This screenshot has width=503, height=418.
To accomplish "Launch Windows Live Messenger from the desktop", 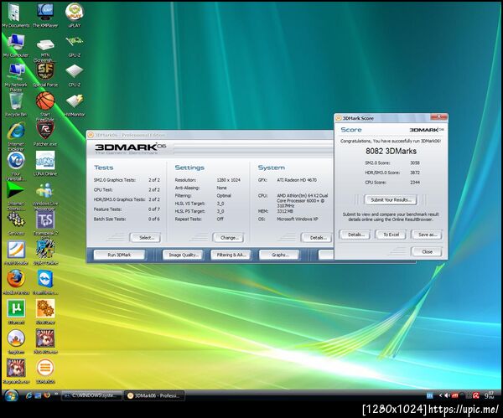I will pyautogui.click(x=45, y=196).
